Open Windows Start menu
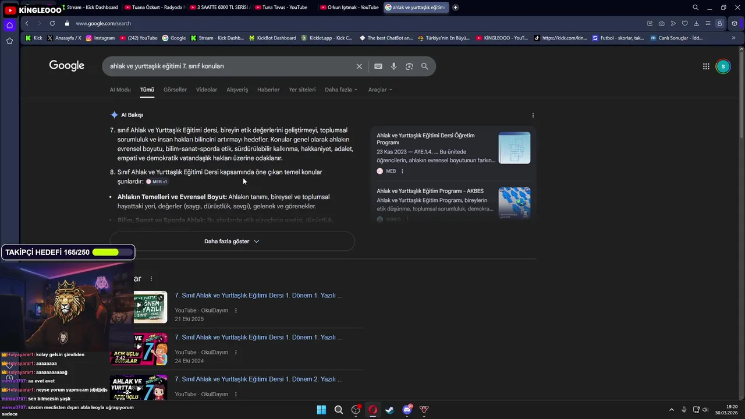 pos(321,410)
